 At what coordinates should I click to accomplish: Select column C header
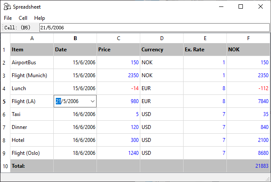click(118, 38)
